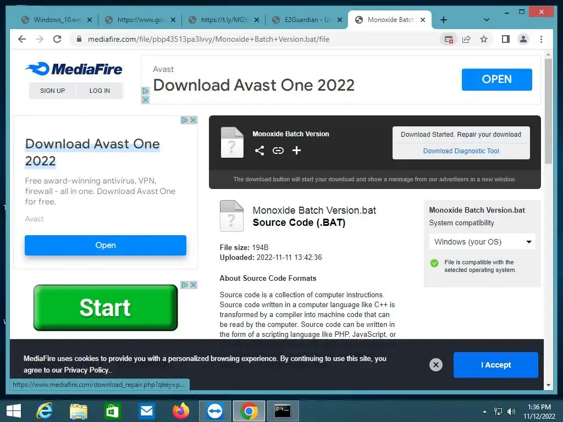Click the scrollbar down arrow
This screenshot has height=422, width=563.
(548, 385)
